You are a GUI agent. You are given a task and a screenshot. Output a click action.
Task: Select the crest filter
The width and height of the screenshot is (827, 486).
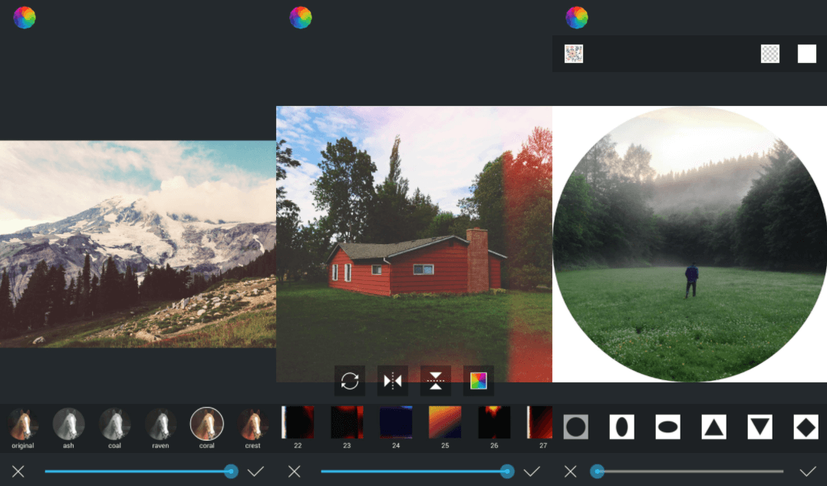tap(252, 425)
